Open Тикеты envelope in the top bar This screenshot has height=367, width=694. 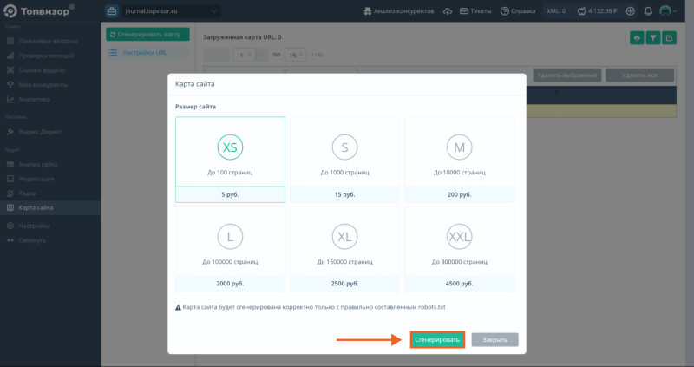[476, 11]
